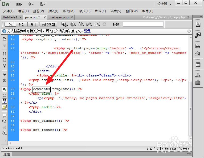Open the Site dropdown in the application bar

42,4
